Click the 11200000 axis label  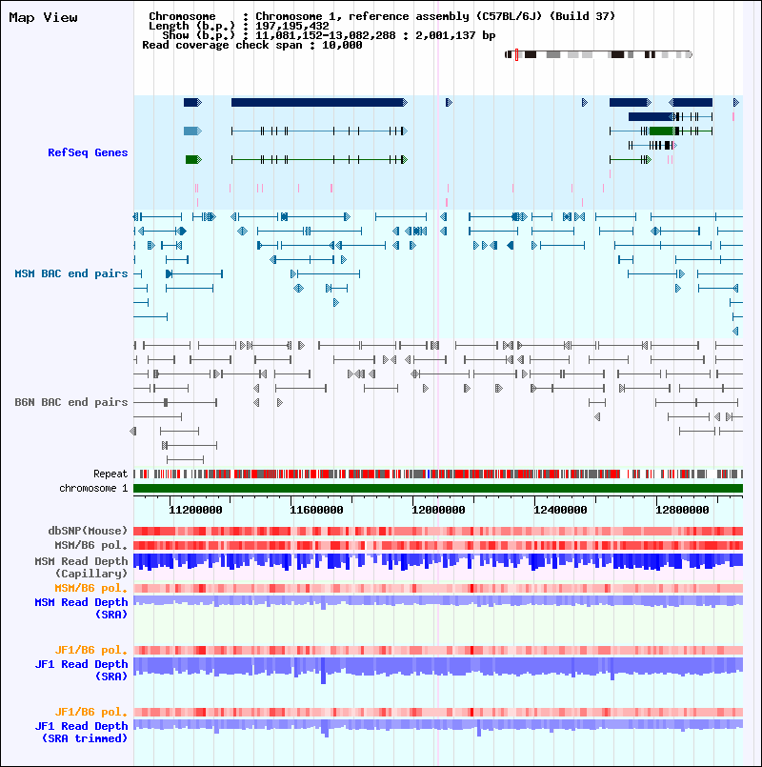pos(195,510)
